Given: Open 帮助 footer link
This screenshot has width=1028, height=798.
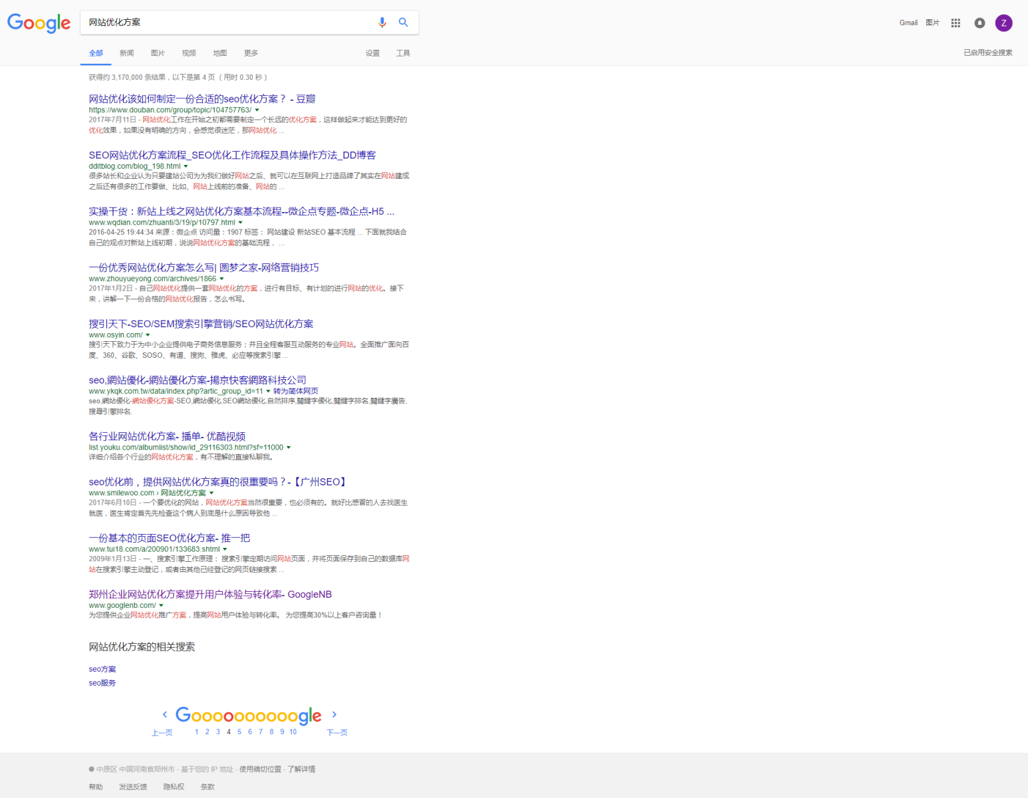Looking at the screenshot, I should click(x=96, y=787).
